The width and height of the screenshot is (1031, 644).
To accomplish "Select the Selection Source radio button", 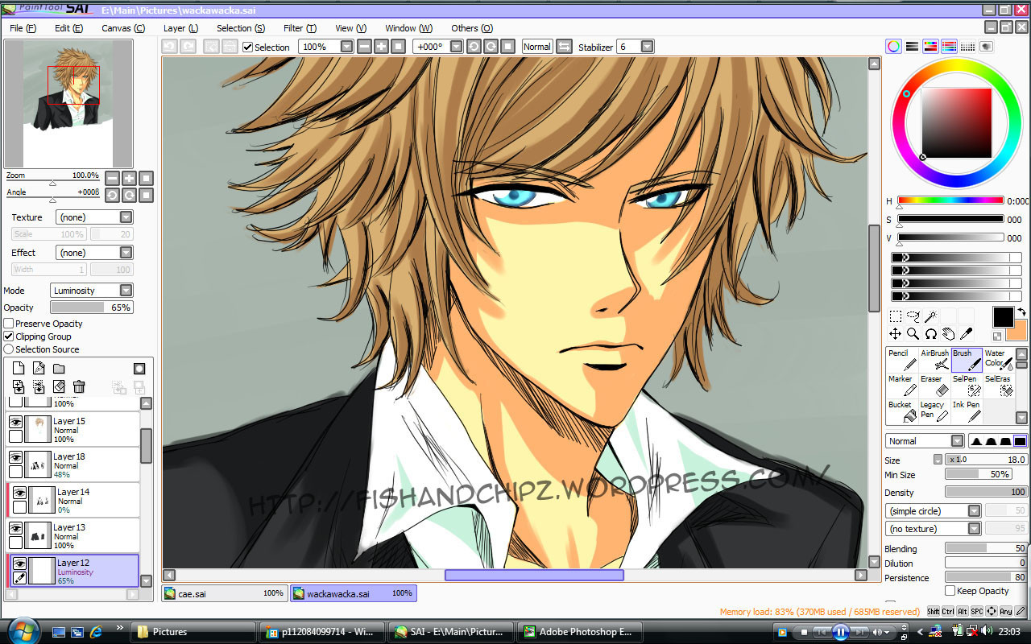I will pos(9,349).
